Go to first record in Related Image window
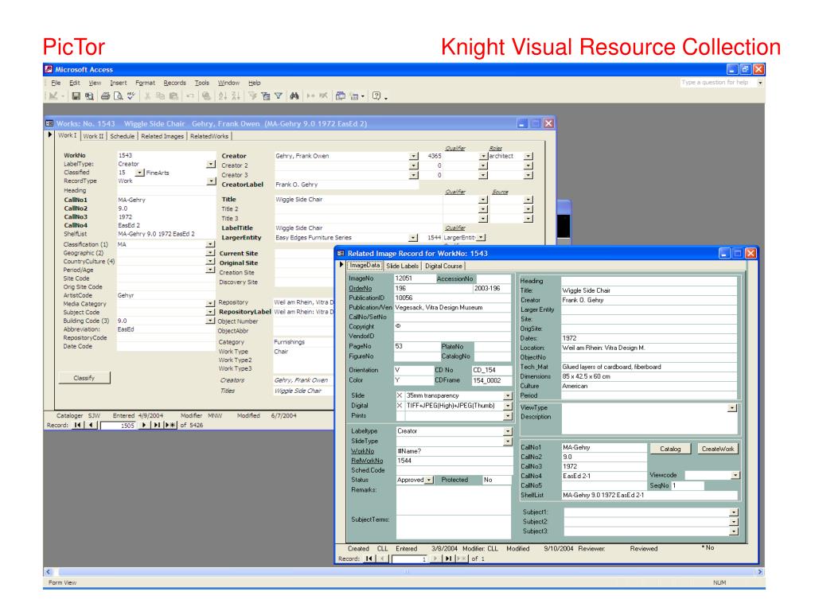The width and height of the screenshot is (815, 611). coord(369,558)
